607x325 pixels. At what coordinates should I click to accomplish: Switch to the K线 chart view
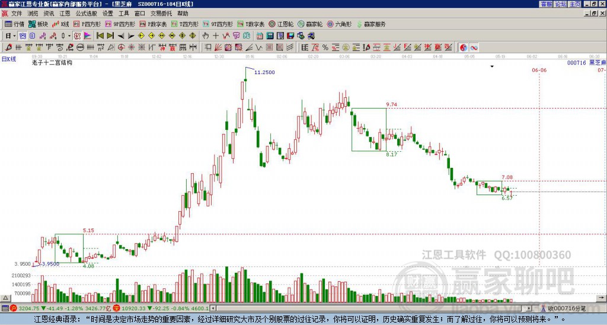point(60,24)
